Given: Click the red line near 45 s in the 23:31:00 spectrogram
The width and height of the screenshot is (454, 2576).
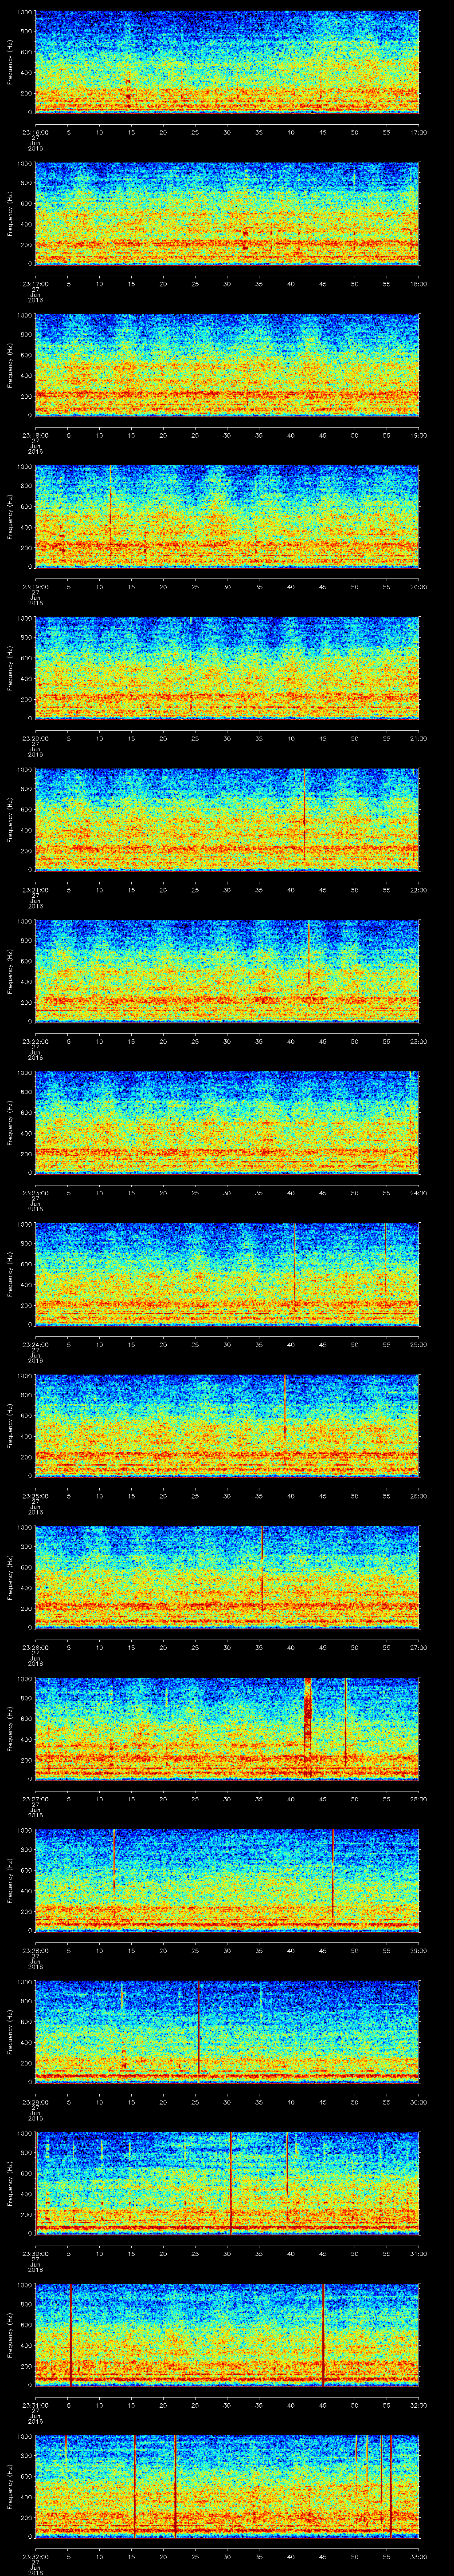Looking at the screenshot, I should 323,2334.
